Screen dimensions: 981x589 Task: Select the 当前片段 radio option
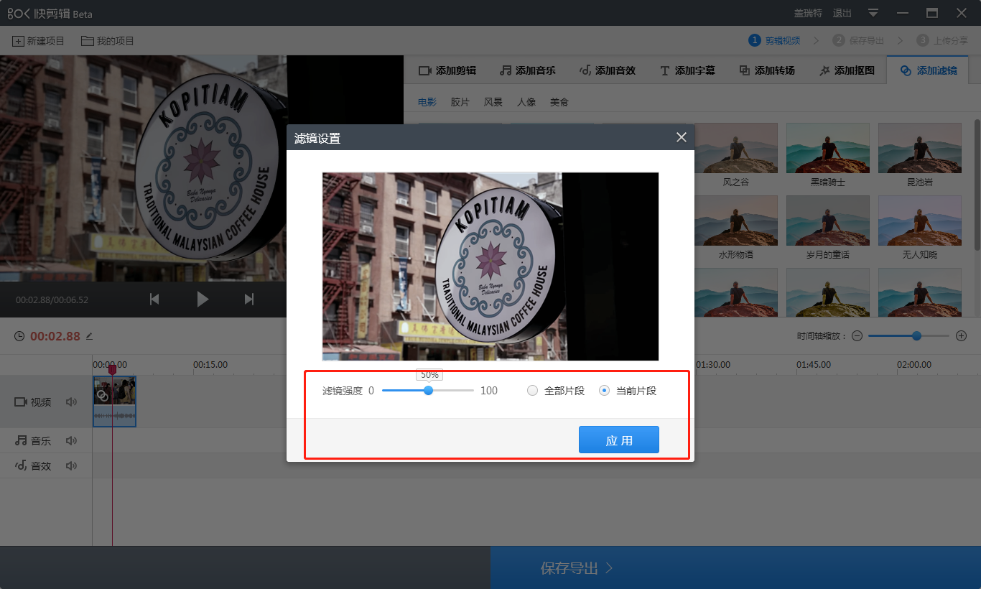point(605,391)
